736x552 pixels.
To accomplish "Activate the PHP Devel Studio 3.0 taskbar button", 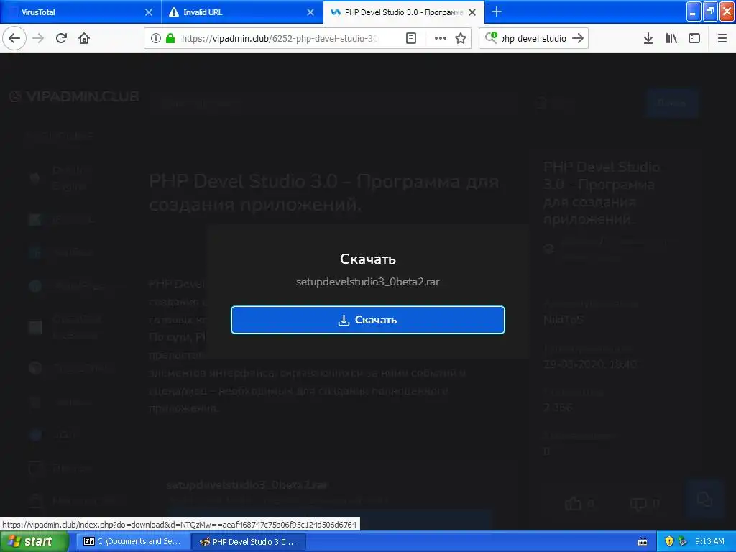I will [249, 542].
